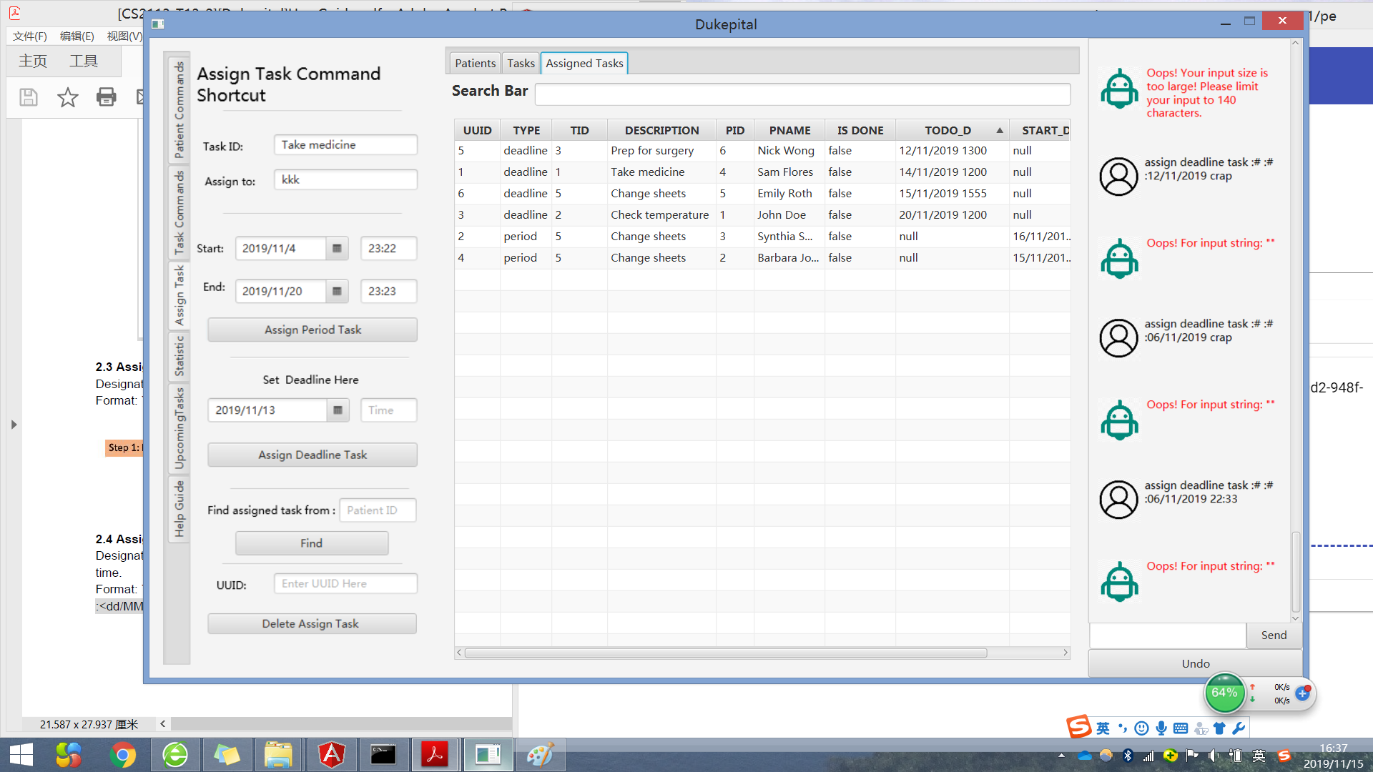Click the table's horizontal scrollbar

(x=725, y=653)
